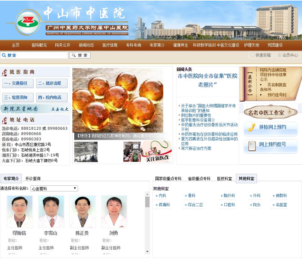Open news link 中药热奄包在创伤骨科的临床应用
Viewport: 302px width, 261px height.
coord(209,134)
